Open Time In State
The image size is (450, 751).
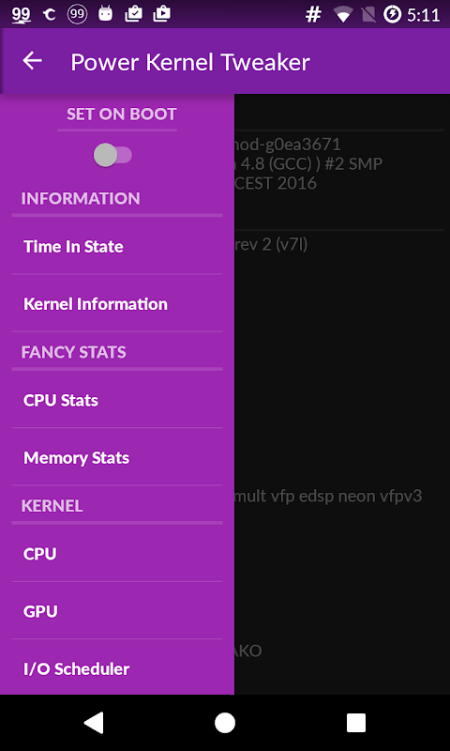tap(117, 247)
